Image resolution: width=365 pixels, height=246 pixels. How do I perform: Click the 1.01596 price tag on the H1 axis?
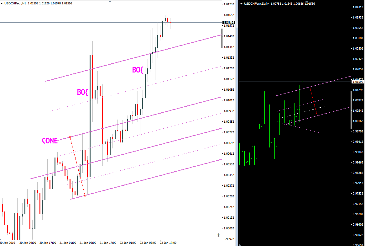click(229, 22)
